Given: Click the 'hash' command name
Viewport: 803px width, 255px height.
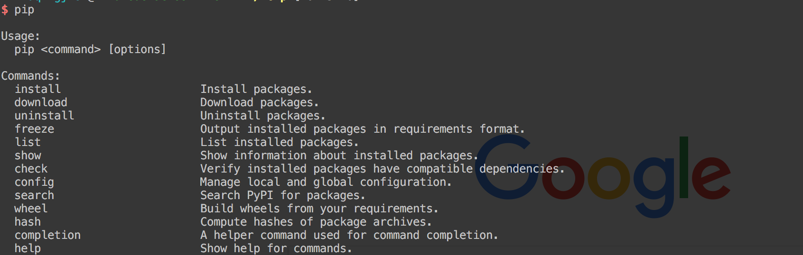Looking at the screenshot, I should pos(28,222).
